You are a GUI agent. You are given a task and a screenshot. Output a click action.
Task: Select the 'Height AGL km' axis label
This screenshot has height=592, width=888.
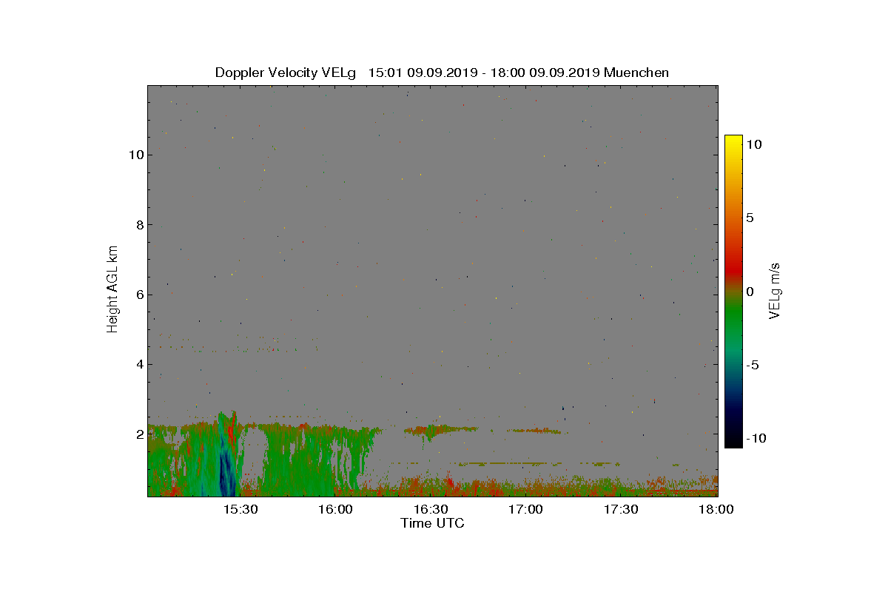coord(112,289)
